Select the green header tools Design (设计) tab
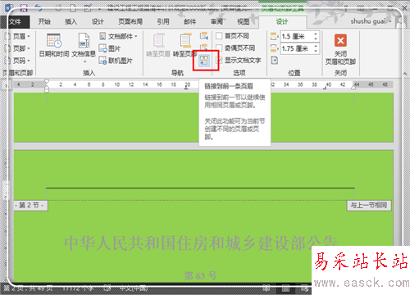This screenshot has width=410, height=295. [282, 21]
